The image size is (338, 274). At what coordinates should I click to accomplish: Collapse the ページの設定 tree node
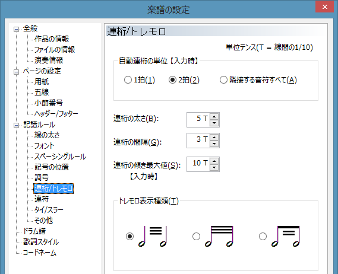click(16, 72)
